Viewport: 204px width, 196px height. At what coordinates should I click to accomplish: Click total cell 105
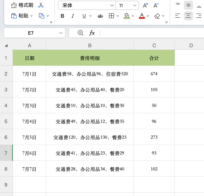point(154,90)
